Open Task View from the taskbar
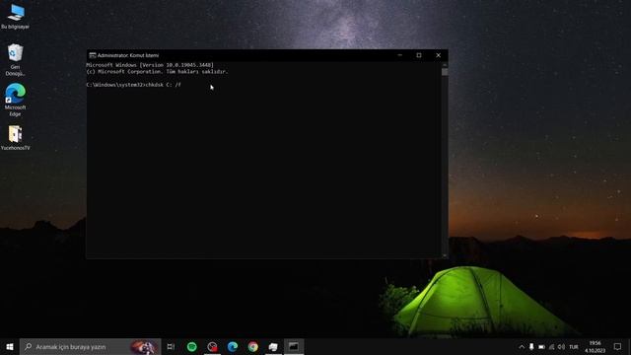Image resolution: width=631 pixels, height=355 pixels. click(171, 346)
